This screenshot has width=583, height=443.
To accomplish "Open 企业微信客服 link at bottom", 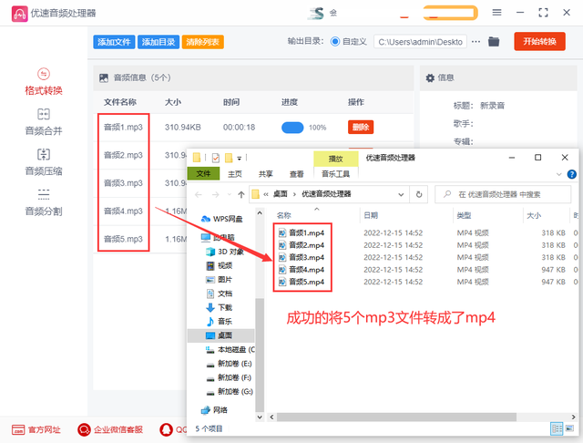I will [x=110, y=429].
